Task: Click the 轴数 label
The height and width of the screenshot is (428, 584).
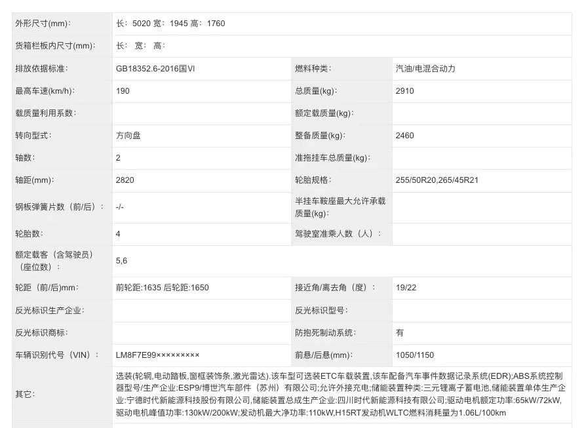Action: coord(25,158)
